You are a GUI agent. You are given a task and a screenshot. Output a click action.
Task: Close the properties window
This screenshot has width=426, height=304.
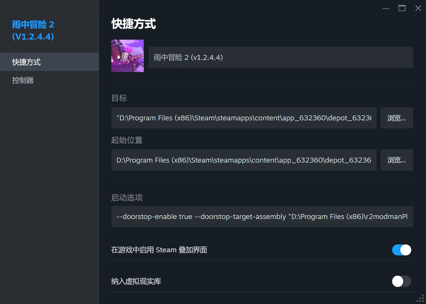[418, 8]
